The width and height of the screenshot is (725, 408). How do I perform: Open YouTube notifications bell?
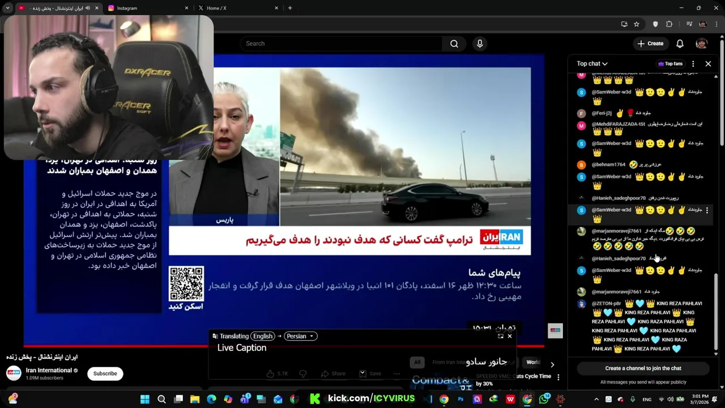(x=680, y=44)
